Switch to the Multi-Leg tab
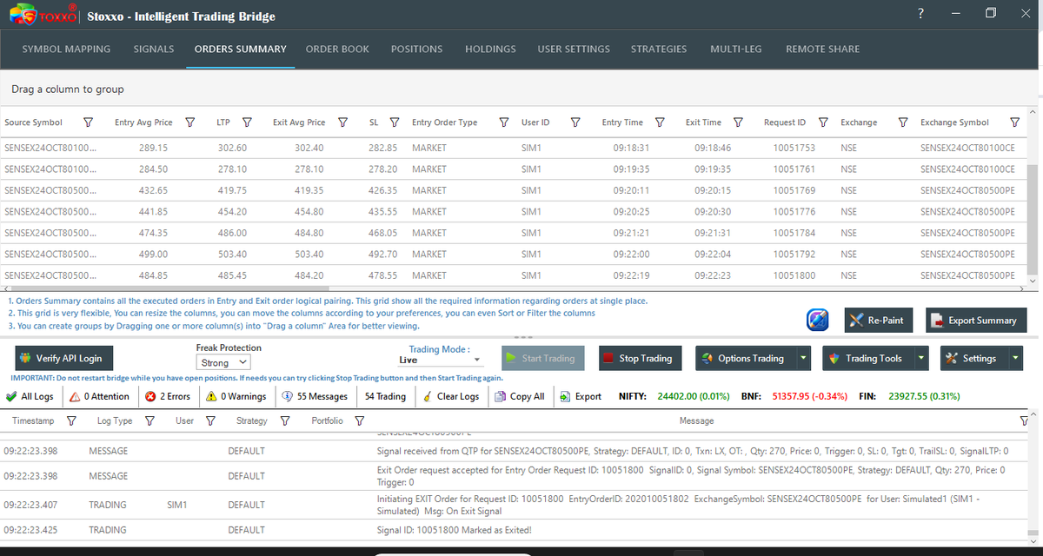 [736, 50]
